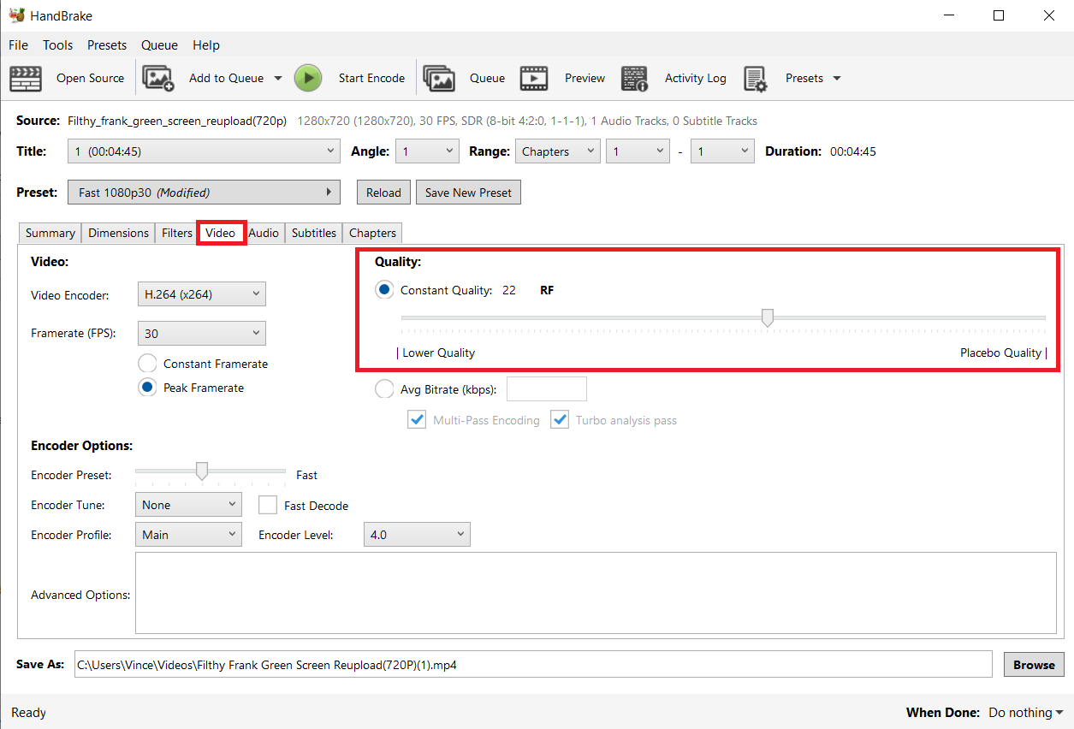Screen dimensions: 1074x729
Task: Click the Open Source icon
Action: tap(26, 78)
